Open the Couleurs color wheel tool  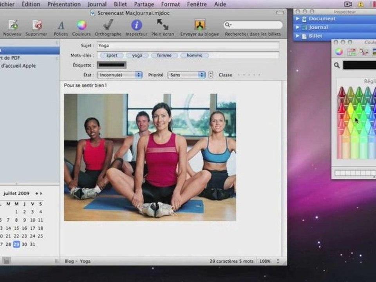click(x=81, y=28)
